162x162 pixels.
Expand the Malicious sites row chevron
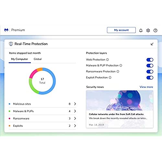[x=75, y=104]
